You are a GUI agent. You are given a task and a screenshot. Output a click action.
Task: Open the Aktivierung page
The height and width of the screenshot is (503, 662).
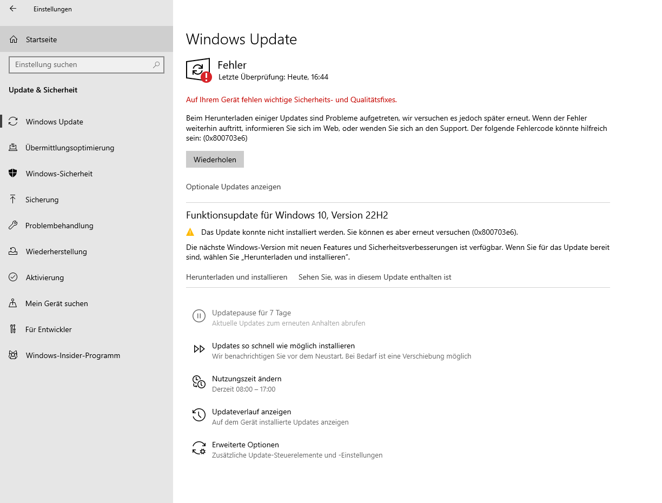click(x=87, y=277)
